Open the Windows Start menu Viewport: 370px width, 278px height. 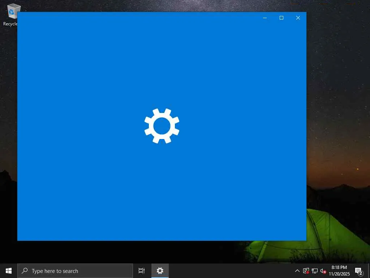pos(9,271)
